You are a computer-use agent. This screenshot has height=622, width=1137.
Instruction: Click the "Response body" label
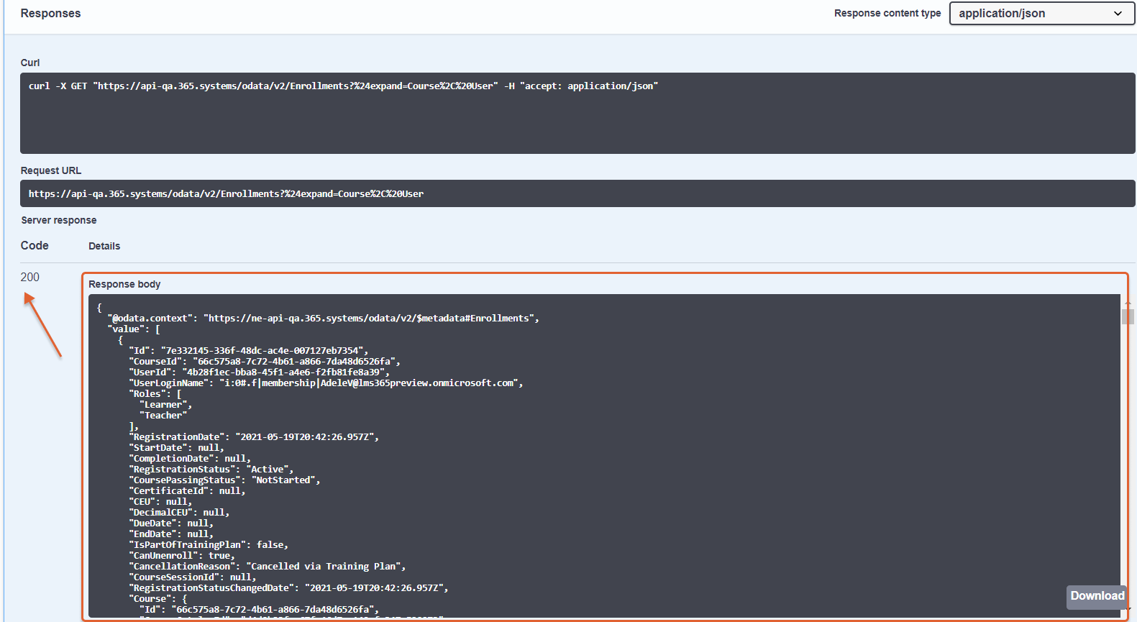124,285
